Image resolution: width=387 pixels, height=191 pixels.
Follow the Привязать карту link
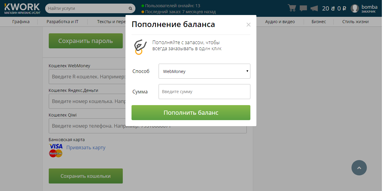(x=86, y=147)
